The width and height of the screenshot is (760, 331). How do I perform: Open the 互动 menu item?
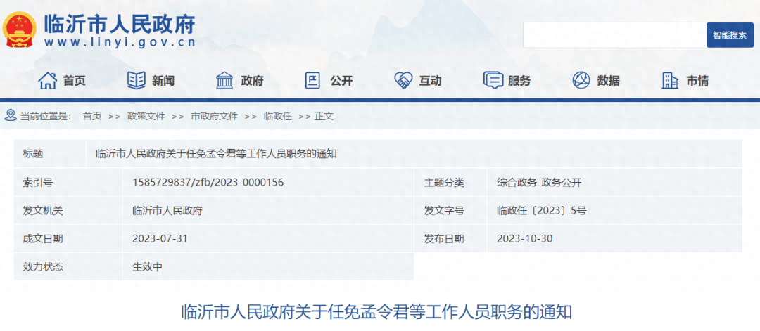coord(431,81)
